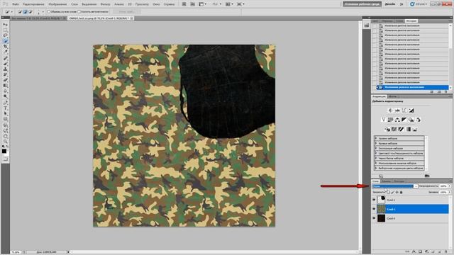The image size is (454, 255).
Task: Open the Окно menu
Action: 156,4
